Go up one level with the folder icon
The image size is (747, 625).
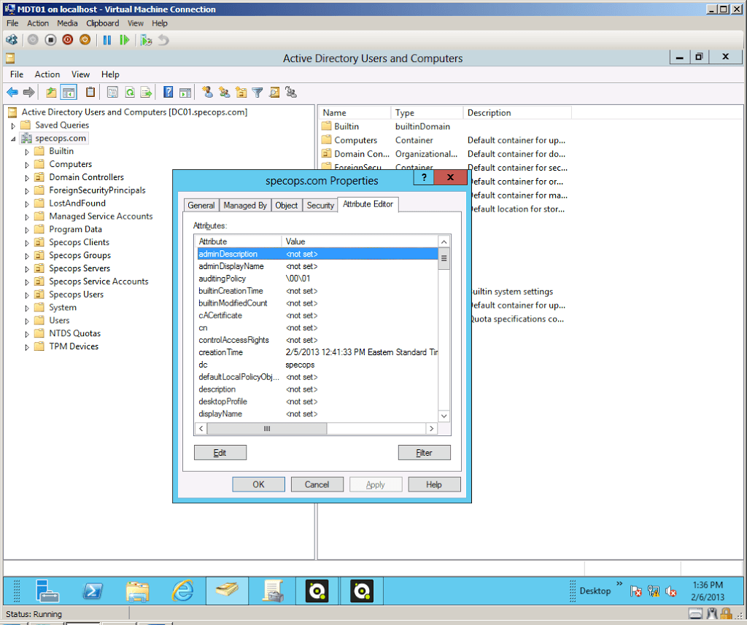click(51, 92)
